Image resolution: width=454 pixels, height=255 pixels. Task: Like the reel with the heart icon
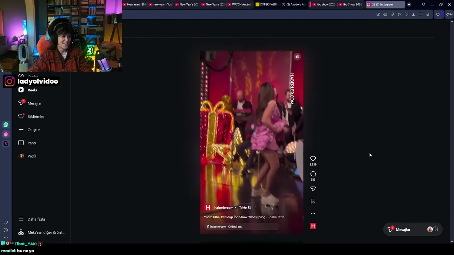[313, 159]
